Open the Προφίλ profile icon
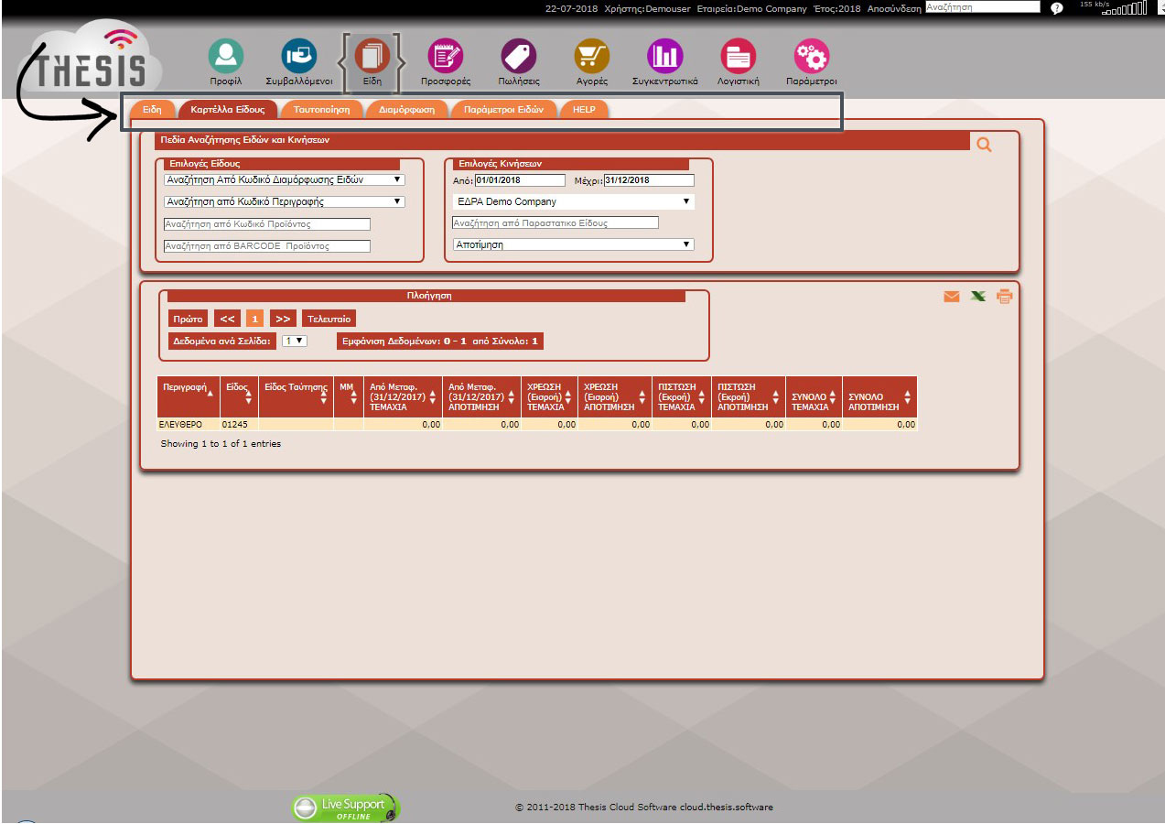Image resolution: width=1165 pixels, height=824 pixels. point(225,57)
